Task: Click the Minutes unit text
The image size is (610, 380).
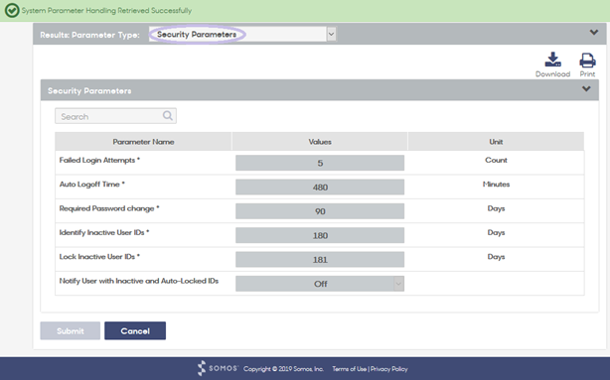Action: click(496, 185)
